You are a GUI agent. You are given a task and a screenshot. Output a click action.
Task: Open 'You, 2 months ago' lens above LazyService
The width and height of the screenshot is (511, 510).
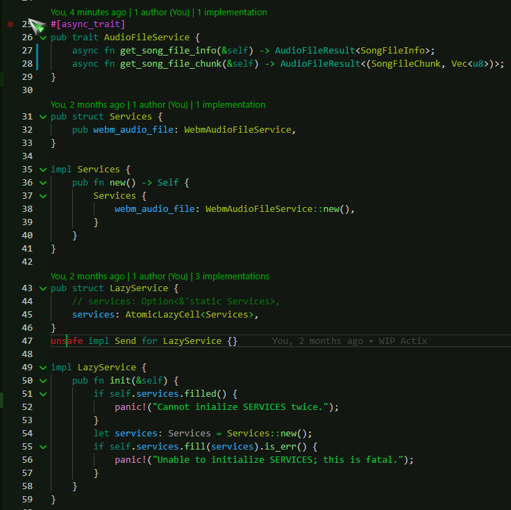click(x=87, y=277)
